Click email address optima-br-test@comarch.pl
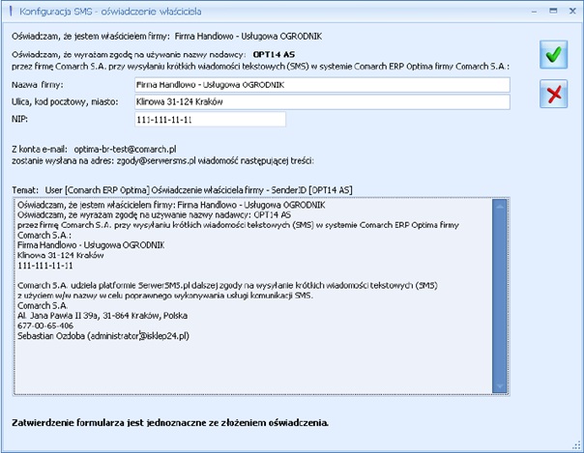 125,150
